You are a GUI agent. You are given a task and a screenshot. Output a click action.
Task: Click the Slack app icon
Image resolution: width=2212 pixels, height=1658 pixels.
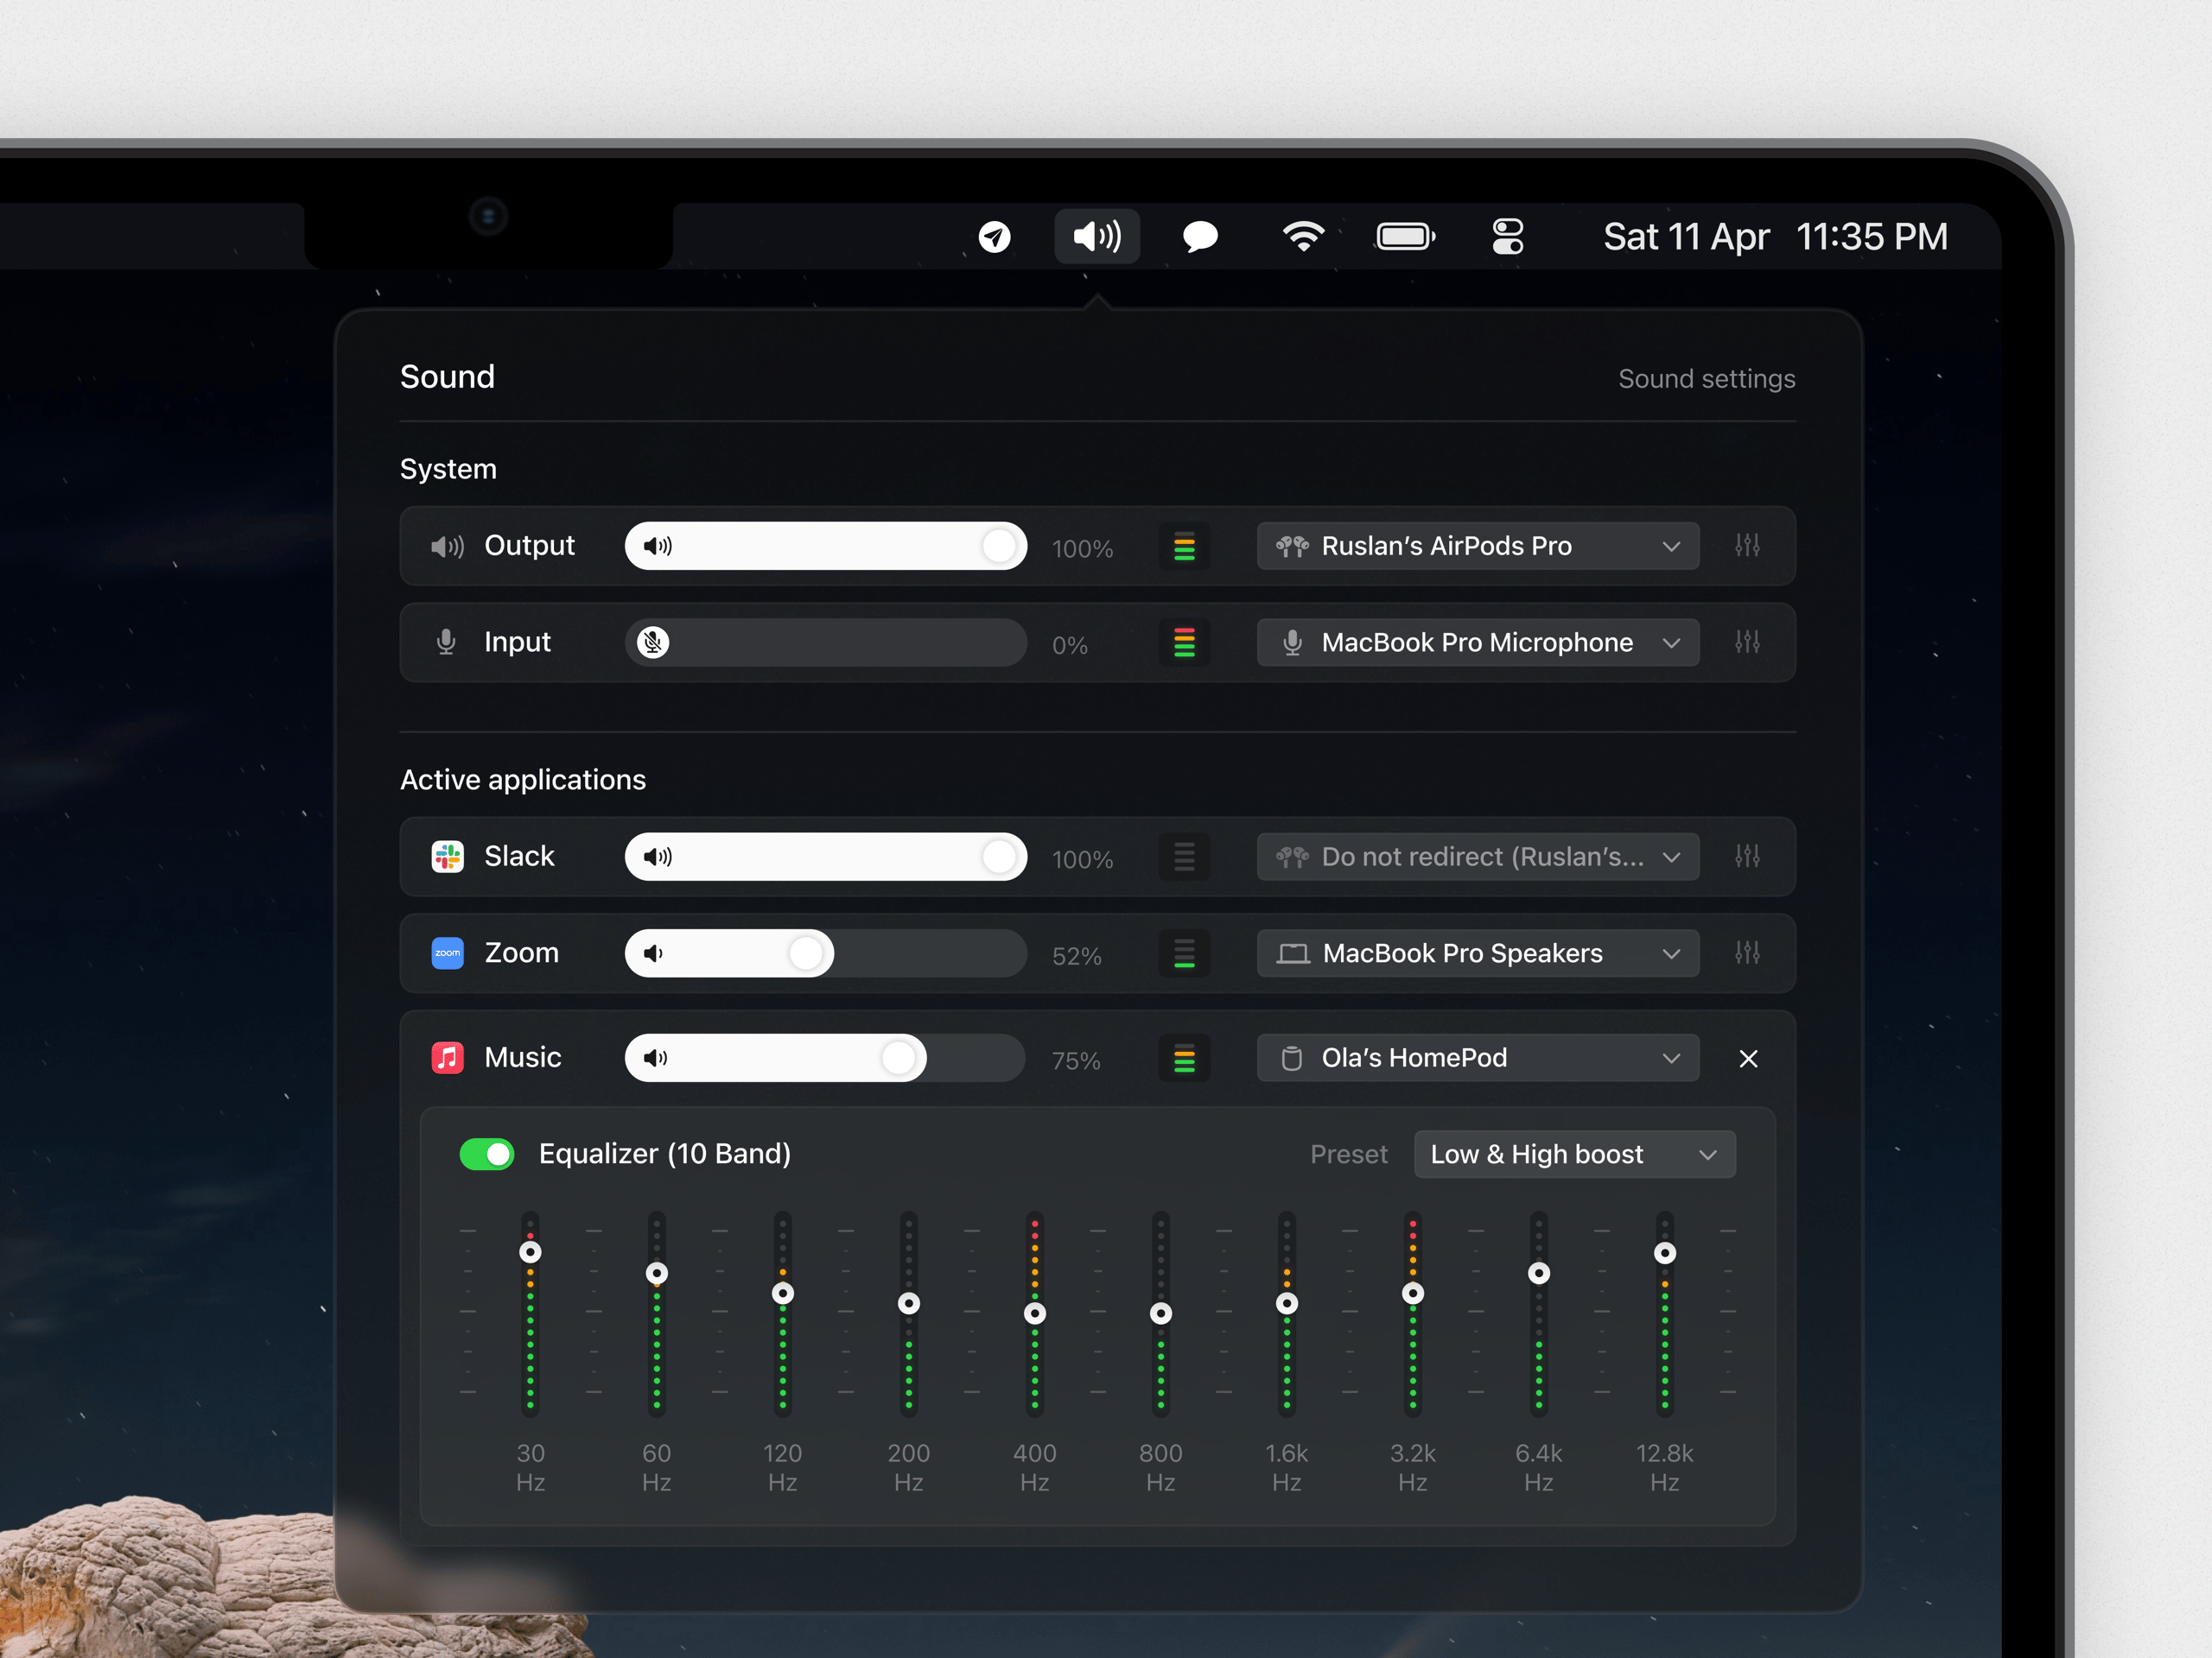tap(447, 857)
